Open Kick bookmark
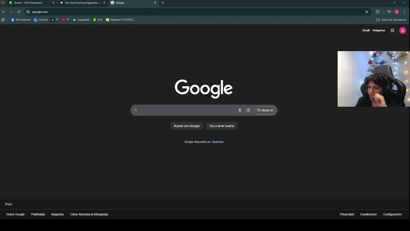The width and height of the screenshot is (410, 231). point(98,20)
